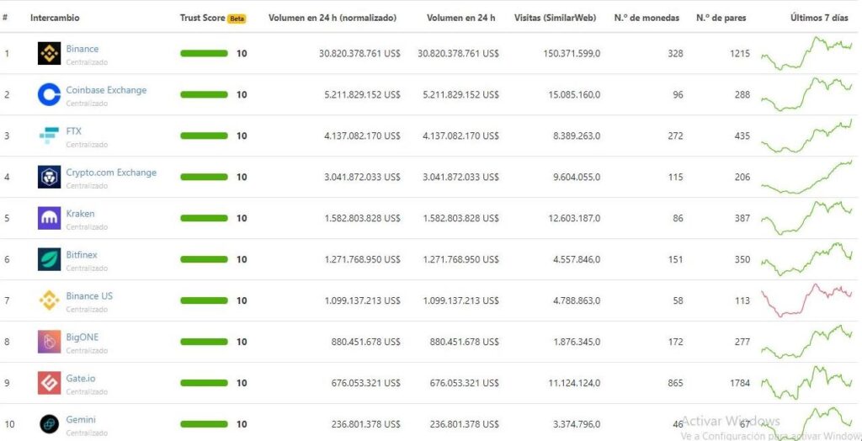The image size is (862, 441).
Task: Open the Binance exchange link
Action: 82,49
